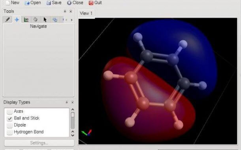241x150 pixels.
Task: Open display type Settings button
Action: 39,143
